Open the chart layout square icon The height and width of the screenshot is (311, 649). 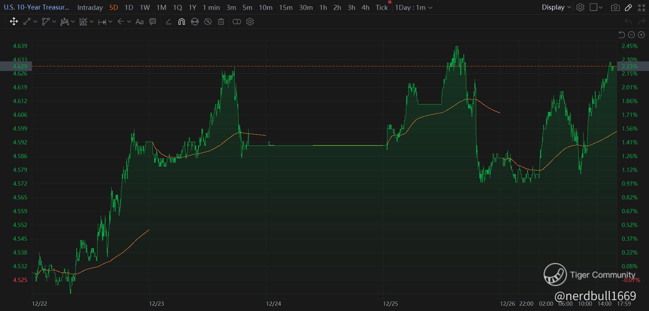coord(593,7)
